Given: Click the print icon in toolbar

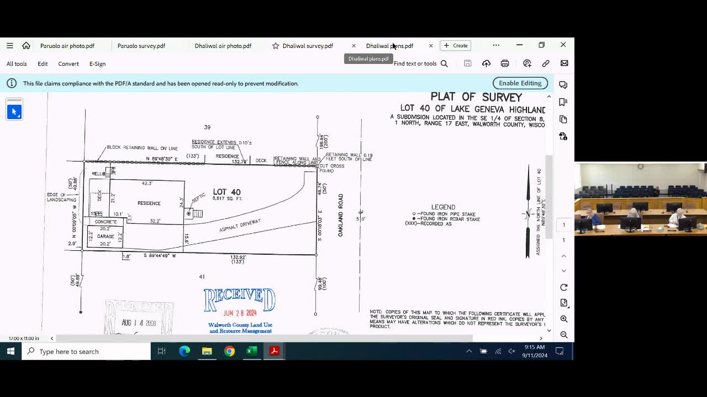Looking at the screenshot, I should (505, 63).
